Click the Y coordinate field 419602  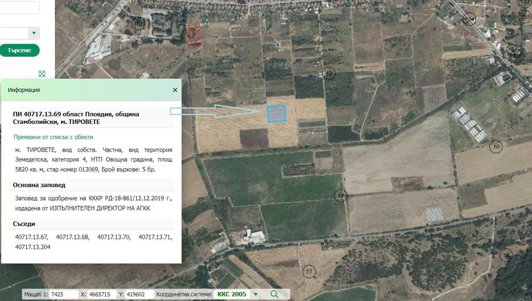pos(139,294)
